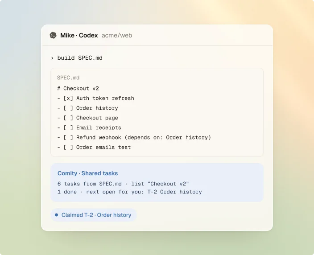
Task: Click the Auth token refresh task text
Action: [x=105, y=98]
